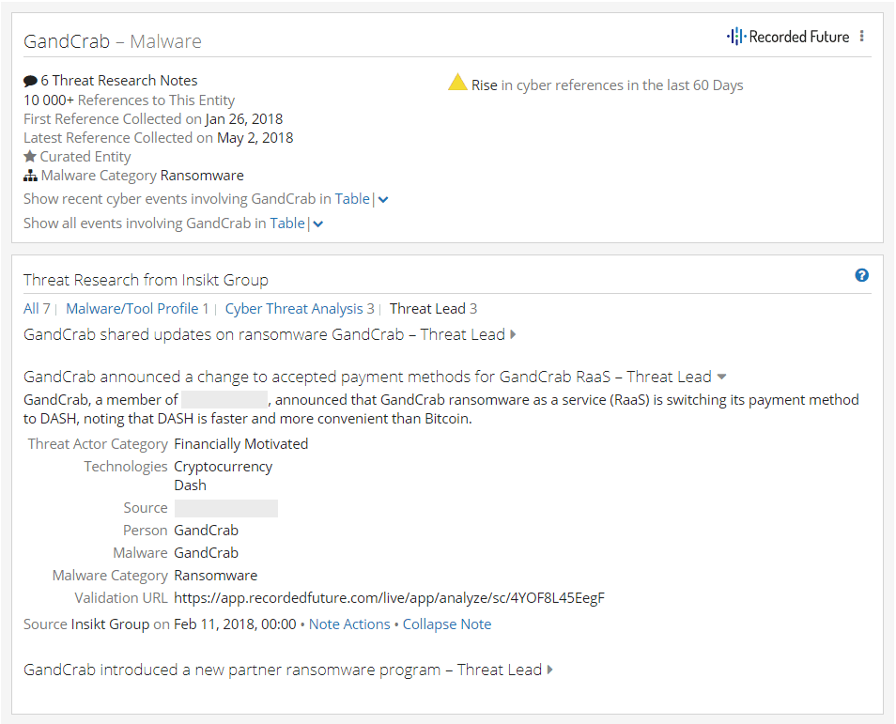Viewport: 896px width, 724px height.
Task: Click the Threat Research Notes speech bubble icon
Action: (x=30, y=81)
